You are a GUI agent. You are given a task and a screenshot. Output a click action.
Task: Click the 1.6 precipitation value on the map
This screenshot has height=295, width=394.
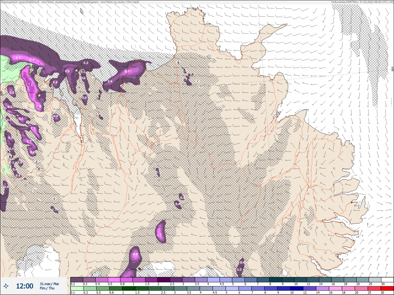(30, 85)
